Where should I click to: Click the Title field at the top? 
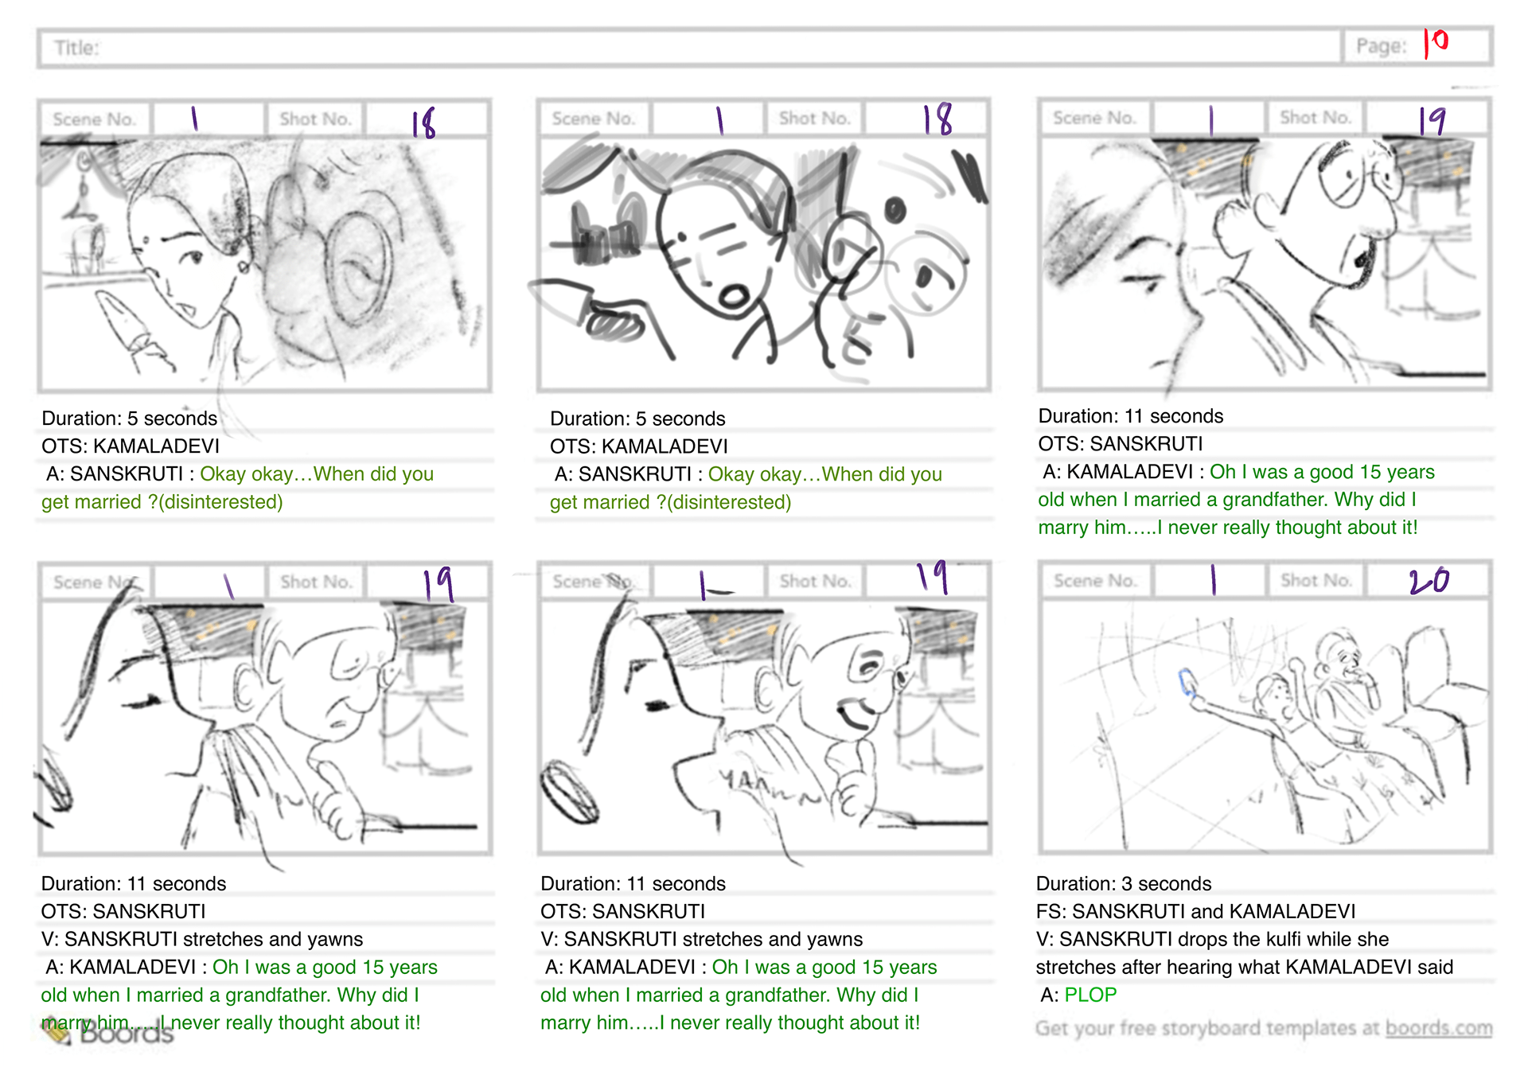[x=689, y=48]
